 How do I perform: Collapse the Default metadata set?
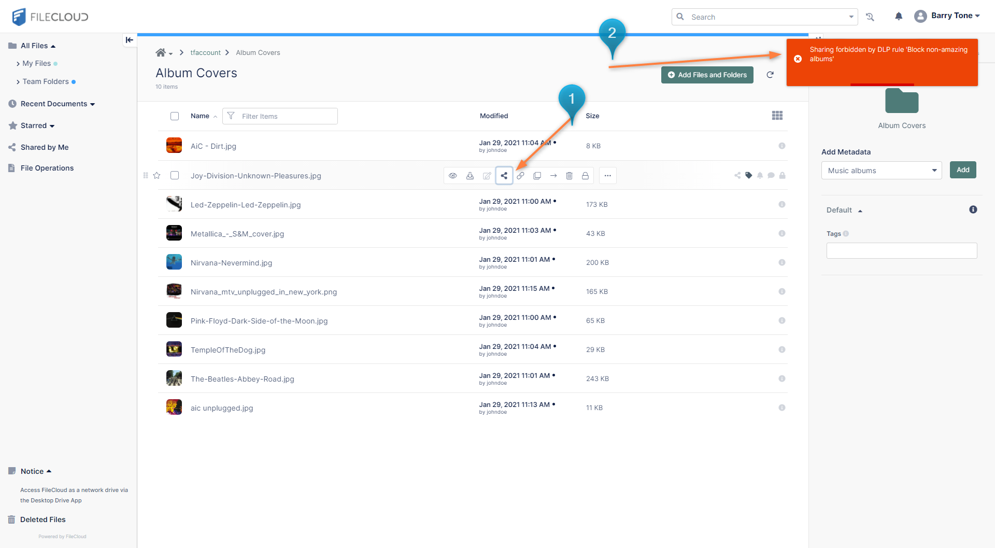[860, 210]
